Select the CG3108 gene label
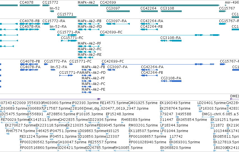Viewport: 239px width, 152px height. coord(167,8)
